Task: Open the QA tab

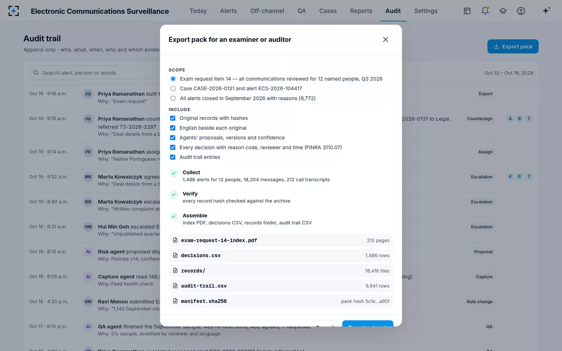Action: pyautogui.click(x=302, y=11)
